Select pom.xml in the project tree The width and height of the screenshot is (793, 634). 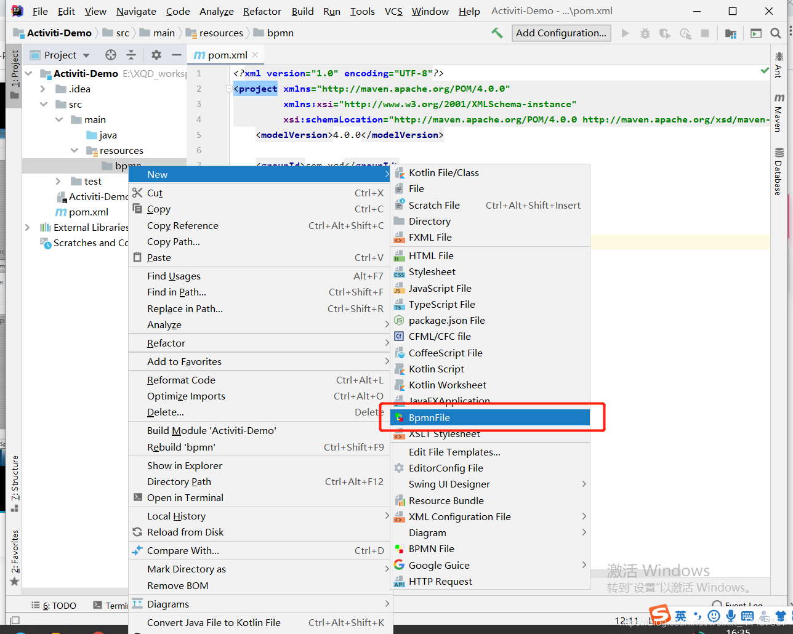[x=82, y=212]
